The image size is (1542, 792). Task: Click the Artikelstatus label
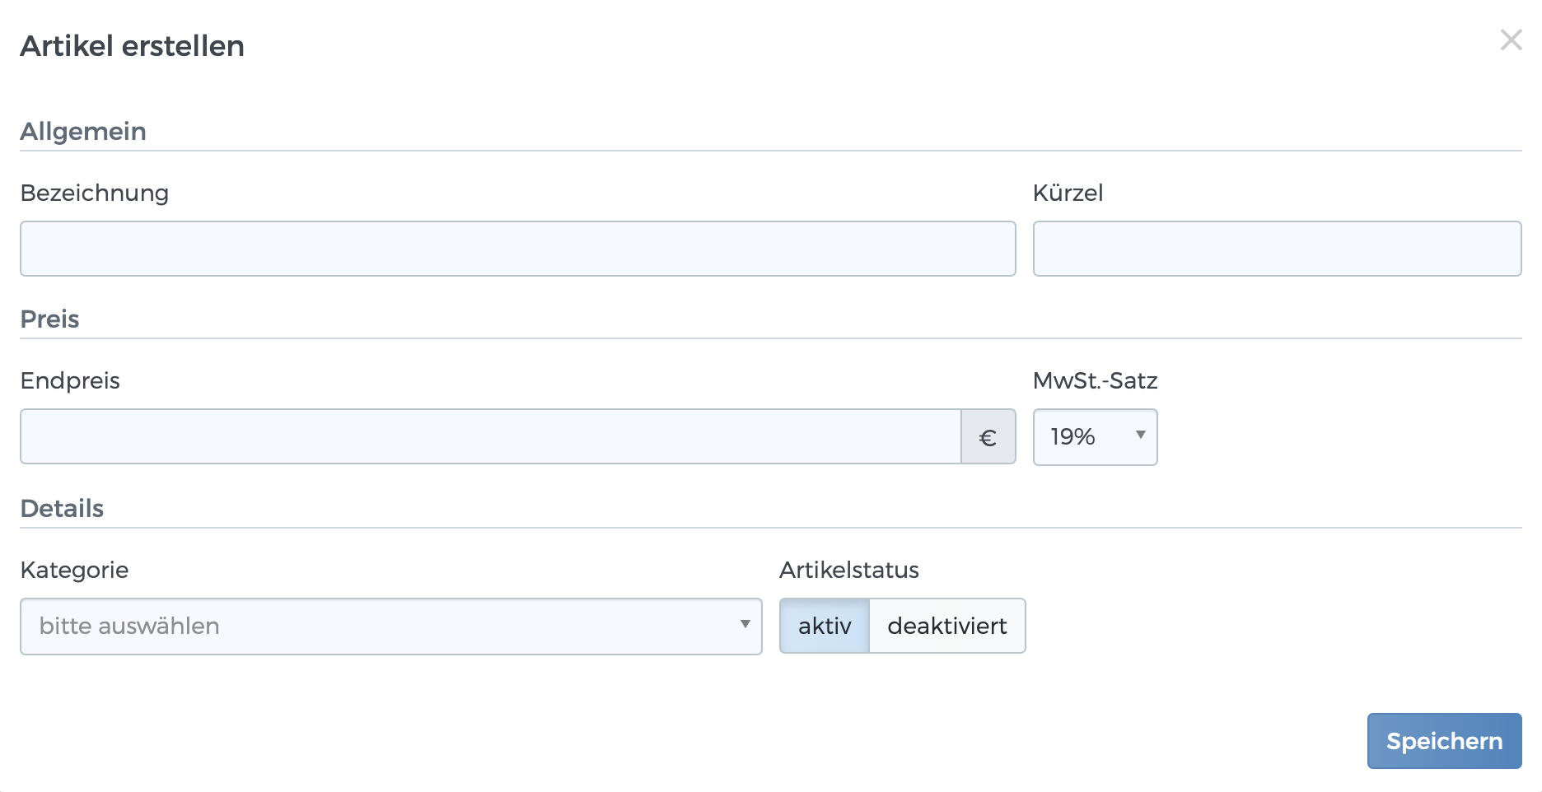[x=848, y=571]
